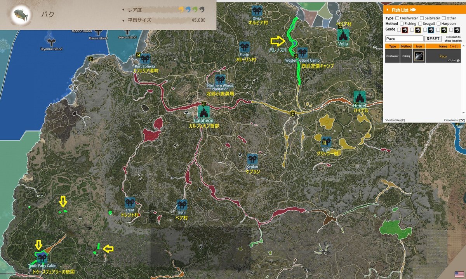Toggle the checkbox before the red grade icon
The height and width of the screenshot is (279, 466).
[399, 29]
